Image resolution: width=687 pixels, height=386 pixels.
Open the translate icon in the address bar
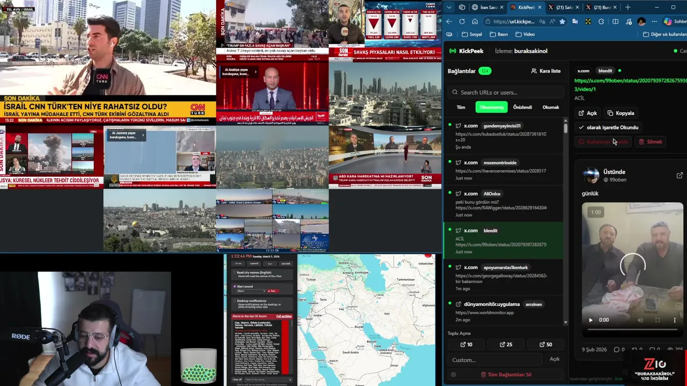tap(543, 21)
